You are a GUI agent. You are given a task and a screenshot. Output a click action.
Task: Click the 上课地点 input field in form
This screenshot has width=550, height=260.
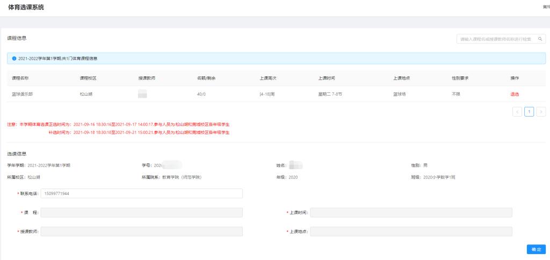[x=411, y=232]
